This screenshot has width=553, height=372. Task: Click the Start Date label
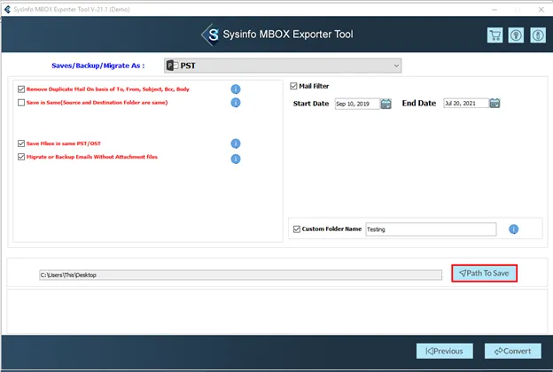pos(311,104)
